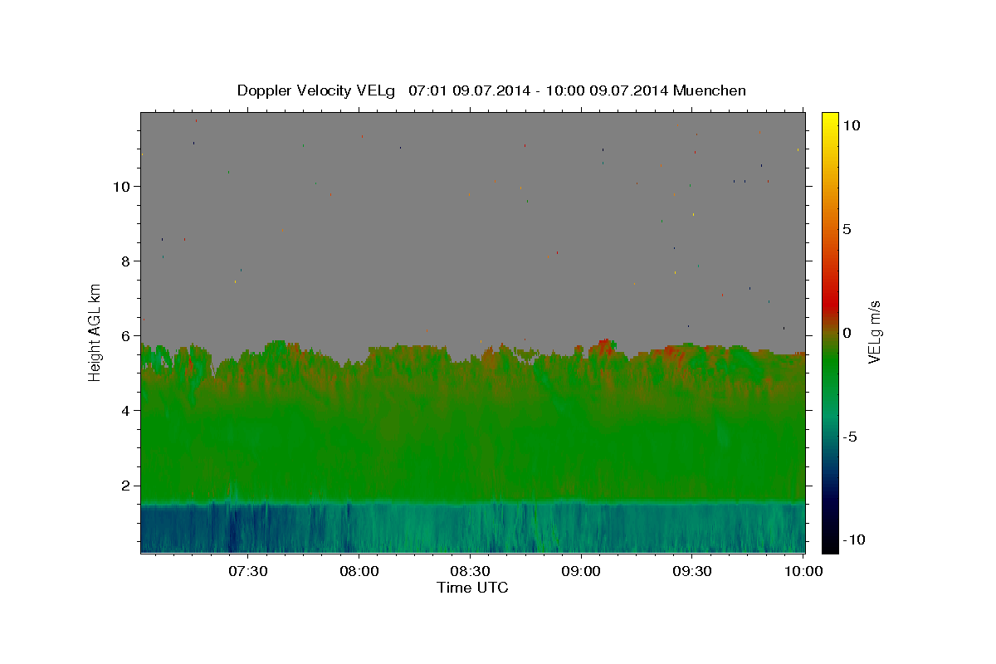Click the 2 km height tick label
Screen dimensions: 996x664
(x=124, y=486)
